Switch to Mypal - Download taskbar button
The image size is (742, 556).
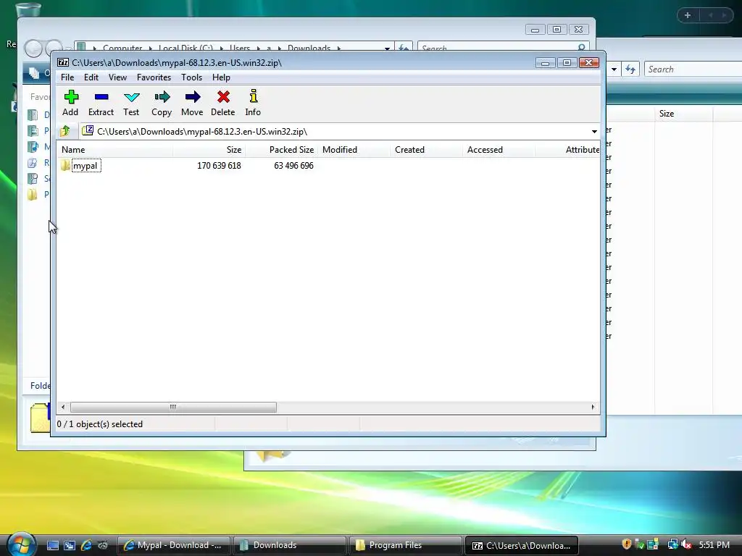coord(173,545)
